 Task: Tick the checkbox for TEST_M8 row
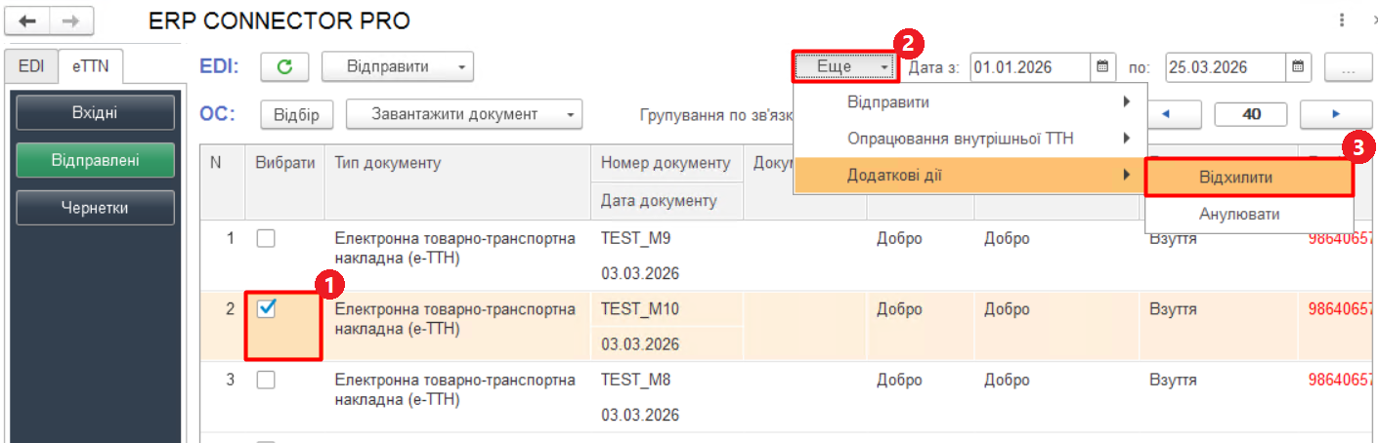coord(266,381)
